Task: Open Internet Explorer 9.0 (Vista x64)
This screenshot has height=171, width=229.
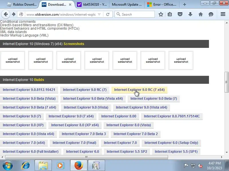Action: pos(141,107)
